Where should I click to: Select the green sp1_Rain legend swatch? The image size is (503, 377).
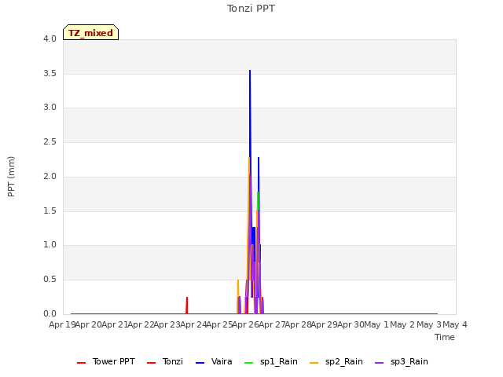click(248, 363)
